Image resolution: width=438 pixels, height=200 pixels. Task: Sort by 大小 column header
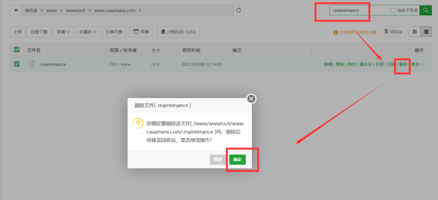156,50
